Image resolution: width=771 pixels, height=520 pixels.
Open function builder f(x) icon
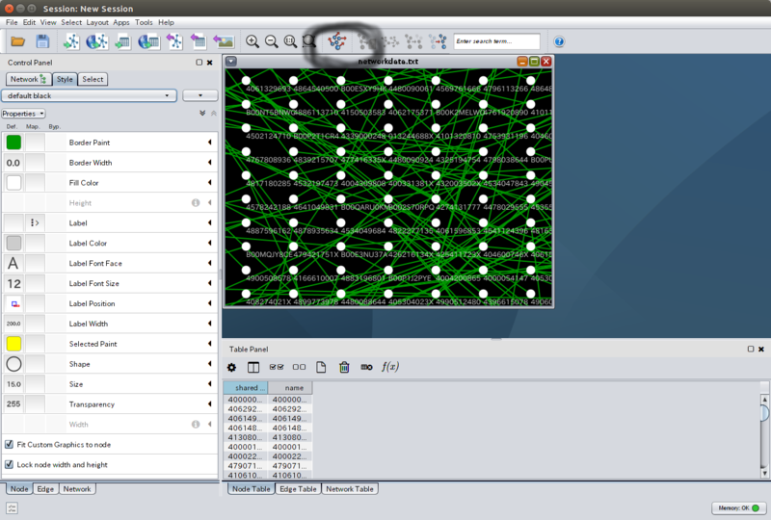390,367
